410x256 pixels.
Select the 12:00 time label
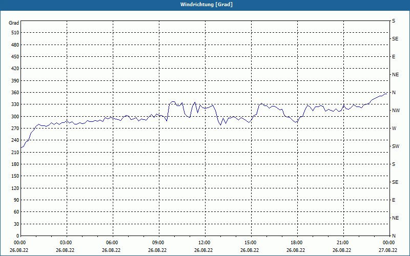[204, 243]
